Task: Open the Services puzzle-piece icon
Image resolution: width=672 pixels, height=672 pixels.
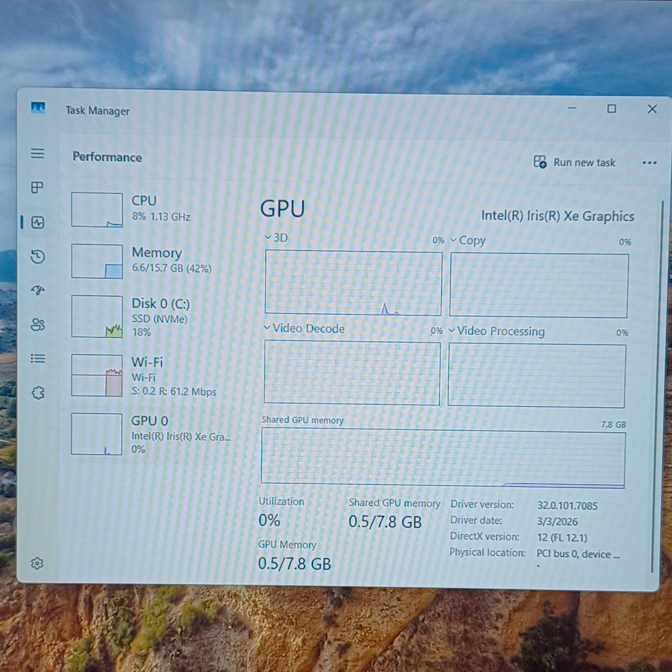Action: pos(38,393)
